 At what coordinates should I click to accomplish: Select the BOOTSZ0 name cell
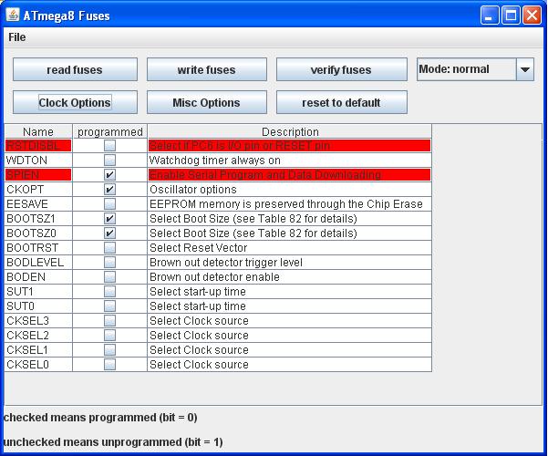click(38, 233)
